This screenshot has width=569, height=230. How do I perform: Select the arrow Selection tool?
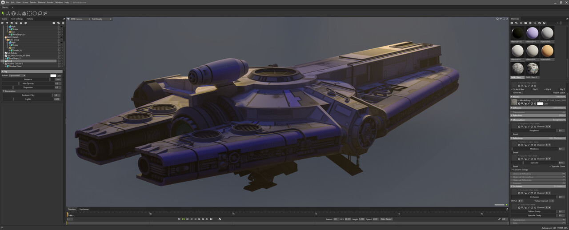[3, 13]
